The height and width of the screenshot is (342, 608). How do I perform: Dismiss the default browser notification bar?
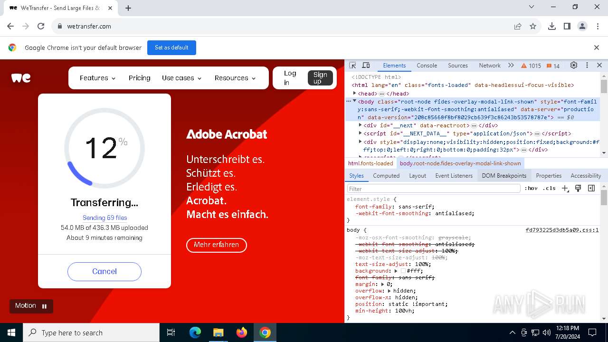click(597, 47)
